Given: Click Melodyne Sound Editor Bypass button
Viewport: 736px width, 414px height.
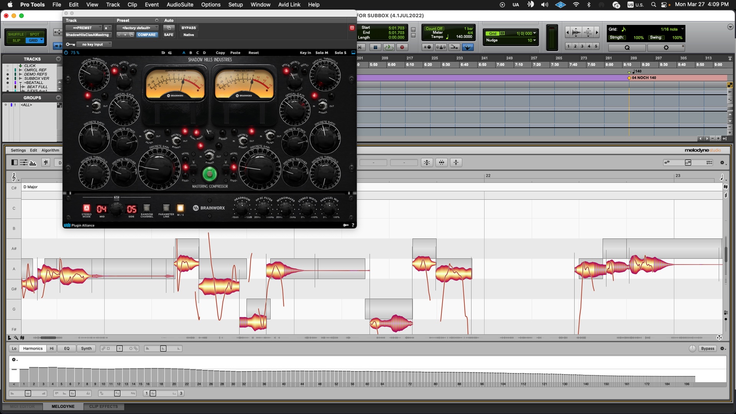Looking at the screenshot, I should 708,348.
